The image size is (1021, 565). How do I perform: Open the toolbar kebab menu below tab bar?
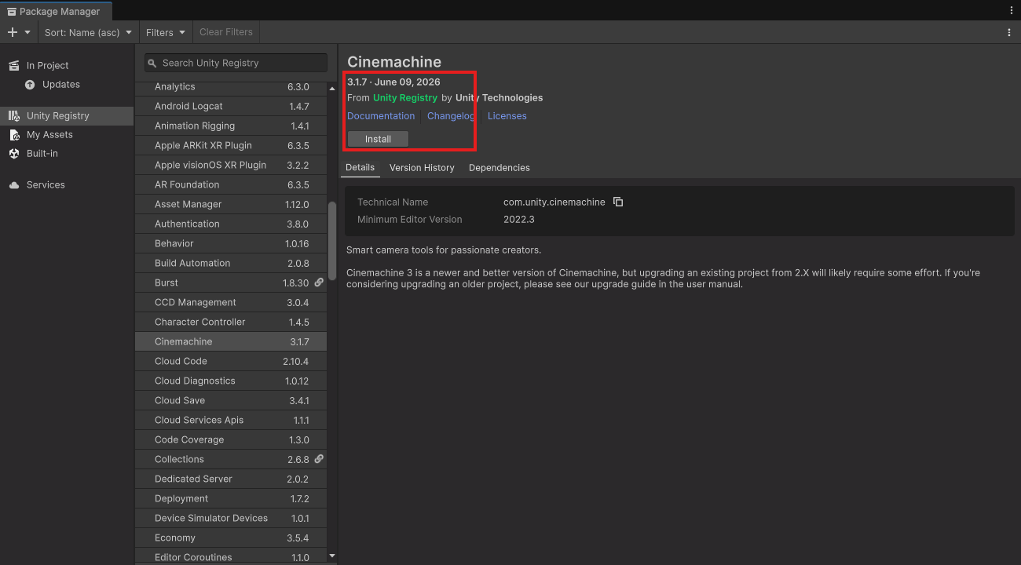(x=1009, y=32)
